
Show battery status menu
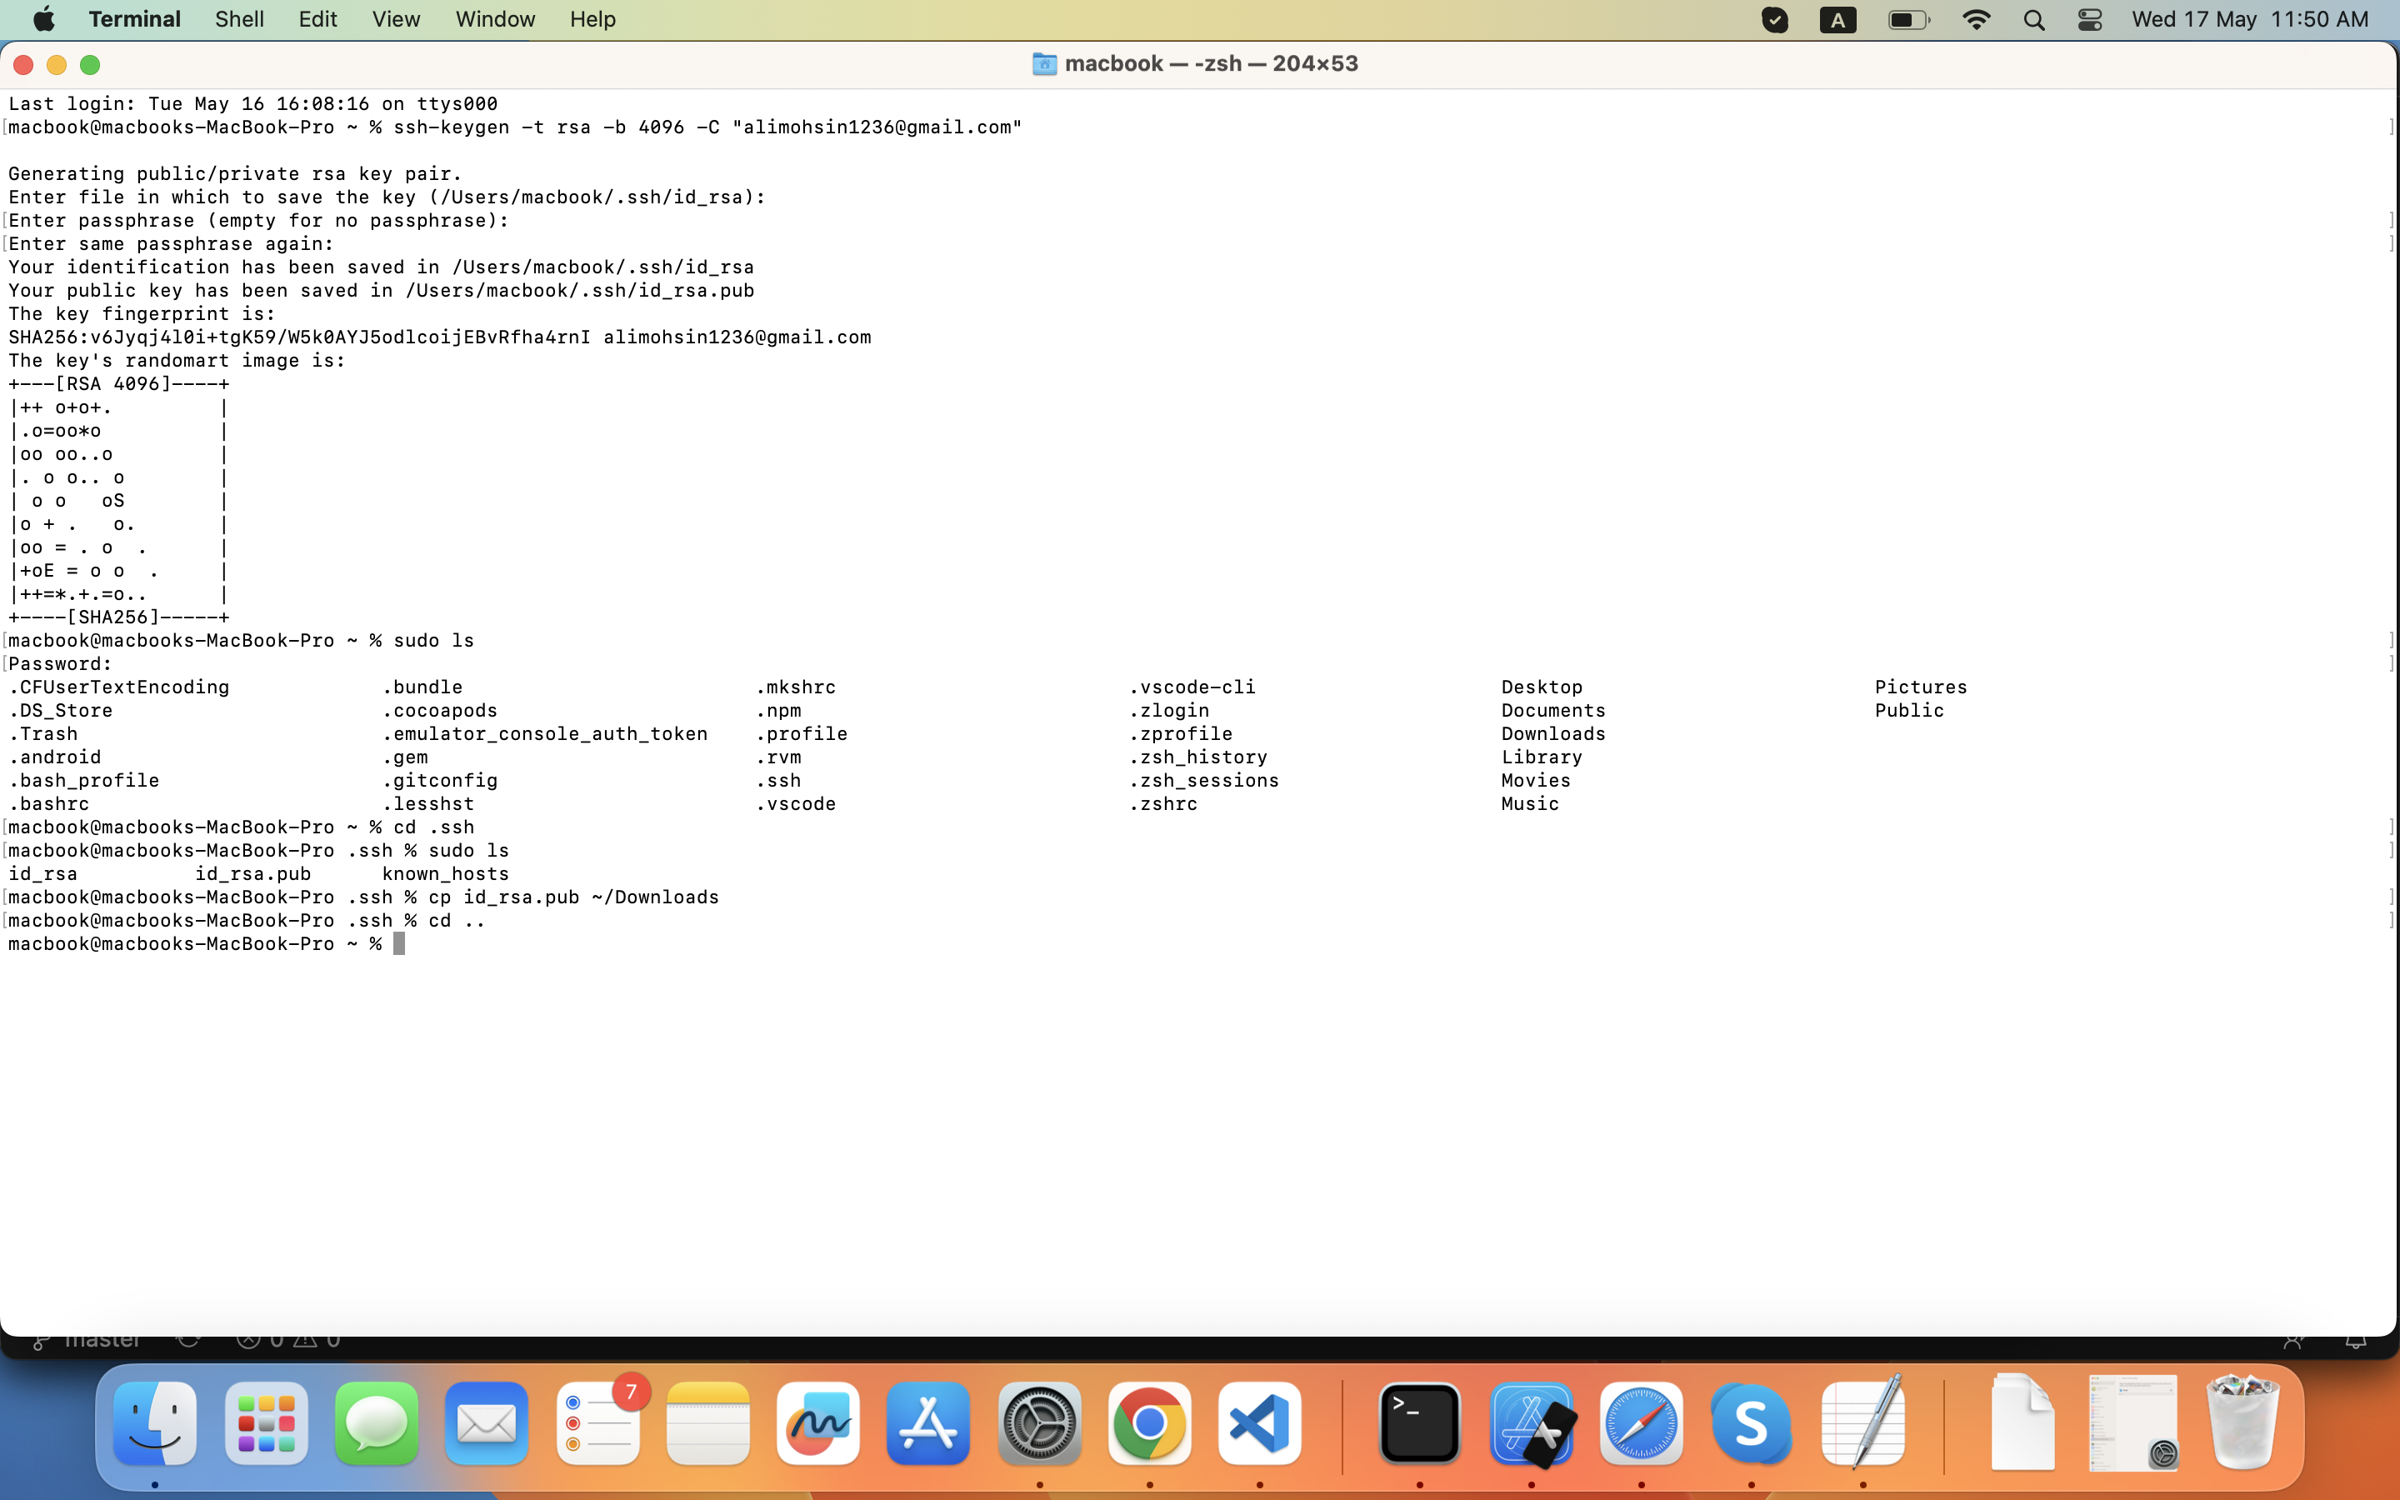point(1908,20)
